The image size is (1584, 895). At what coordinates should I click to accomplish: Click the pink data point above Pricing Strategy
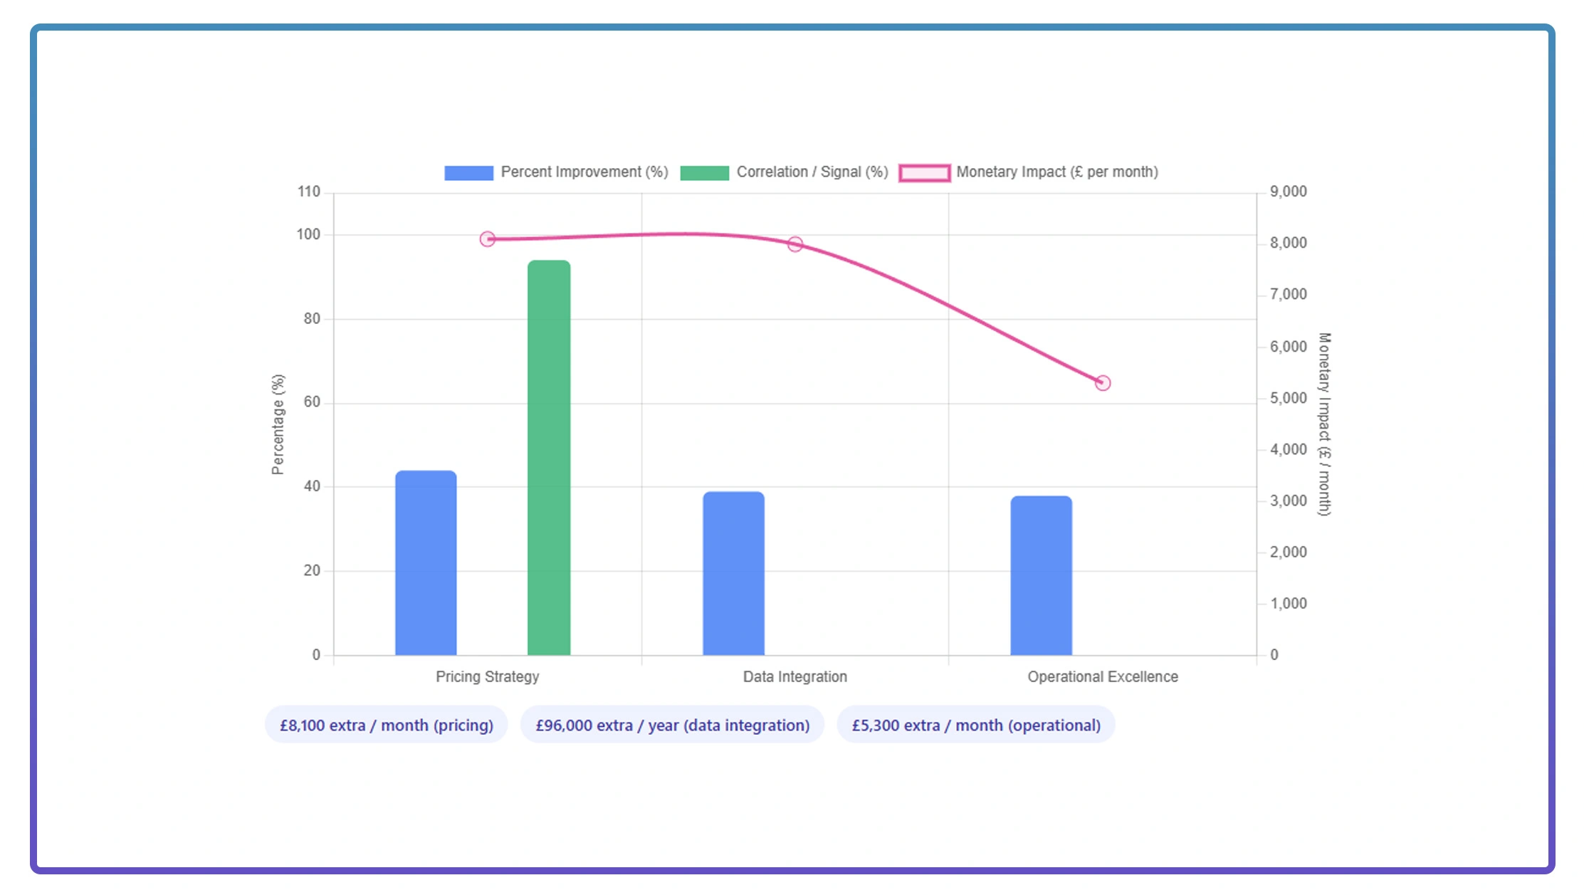(x=488, y=239)
